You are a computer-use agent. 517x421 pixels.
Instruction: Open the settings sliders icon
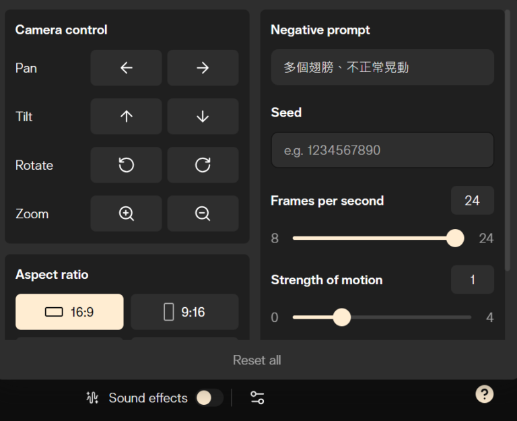[x=257, y=397]
